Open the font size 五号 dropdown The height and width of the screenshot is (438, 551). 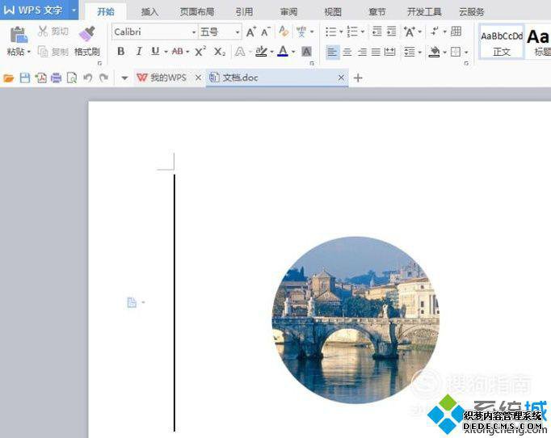coord(238,32)
